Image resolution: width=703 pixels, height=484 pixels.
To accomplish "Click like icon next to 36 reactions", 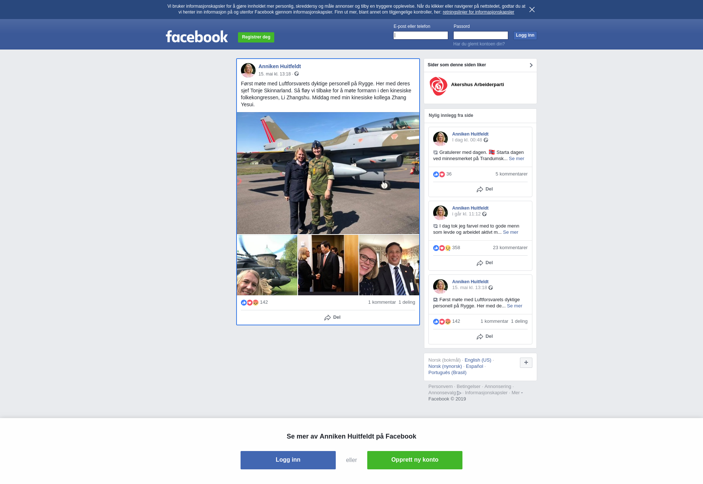I will point(436,174).
